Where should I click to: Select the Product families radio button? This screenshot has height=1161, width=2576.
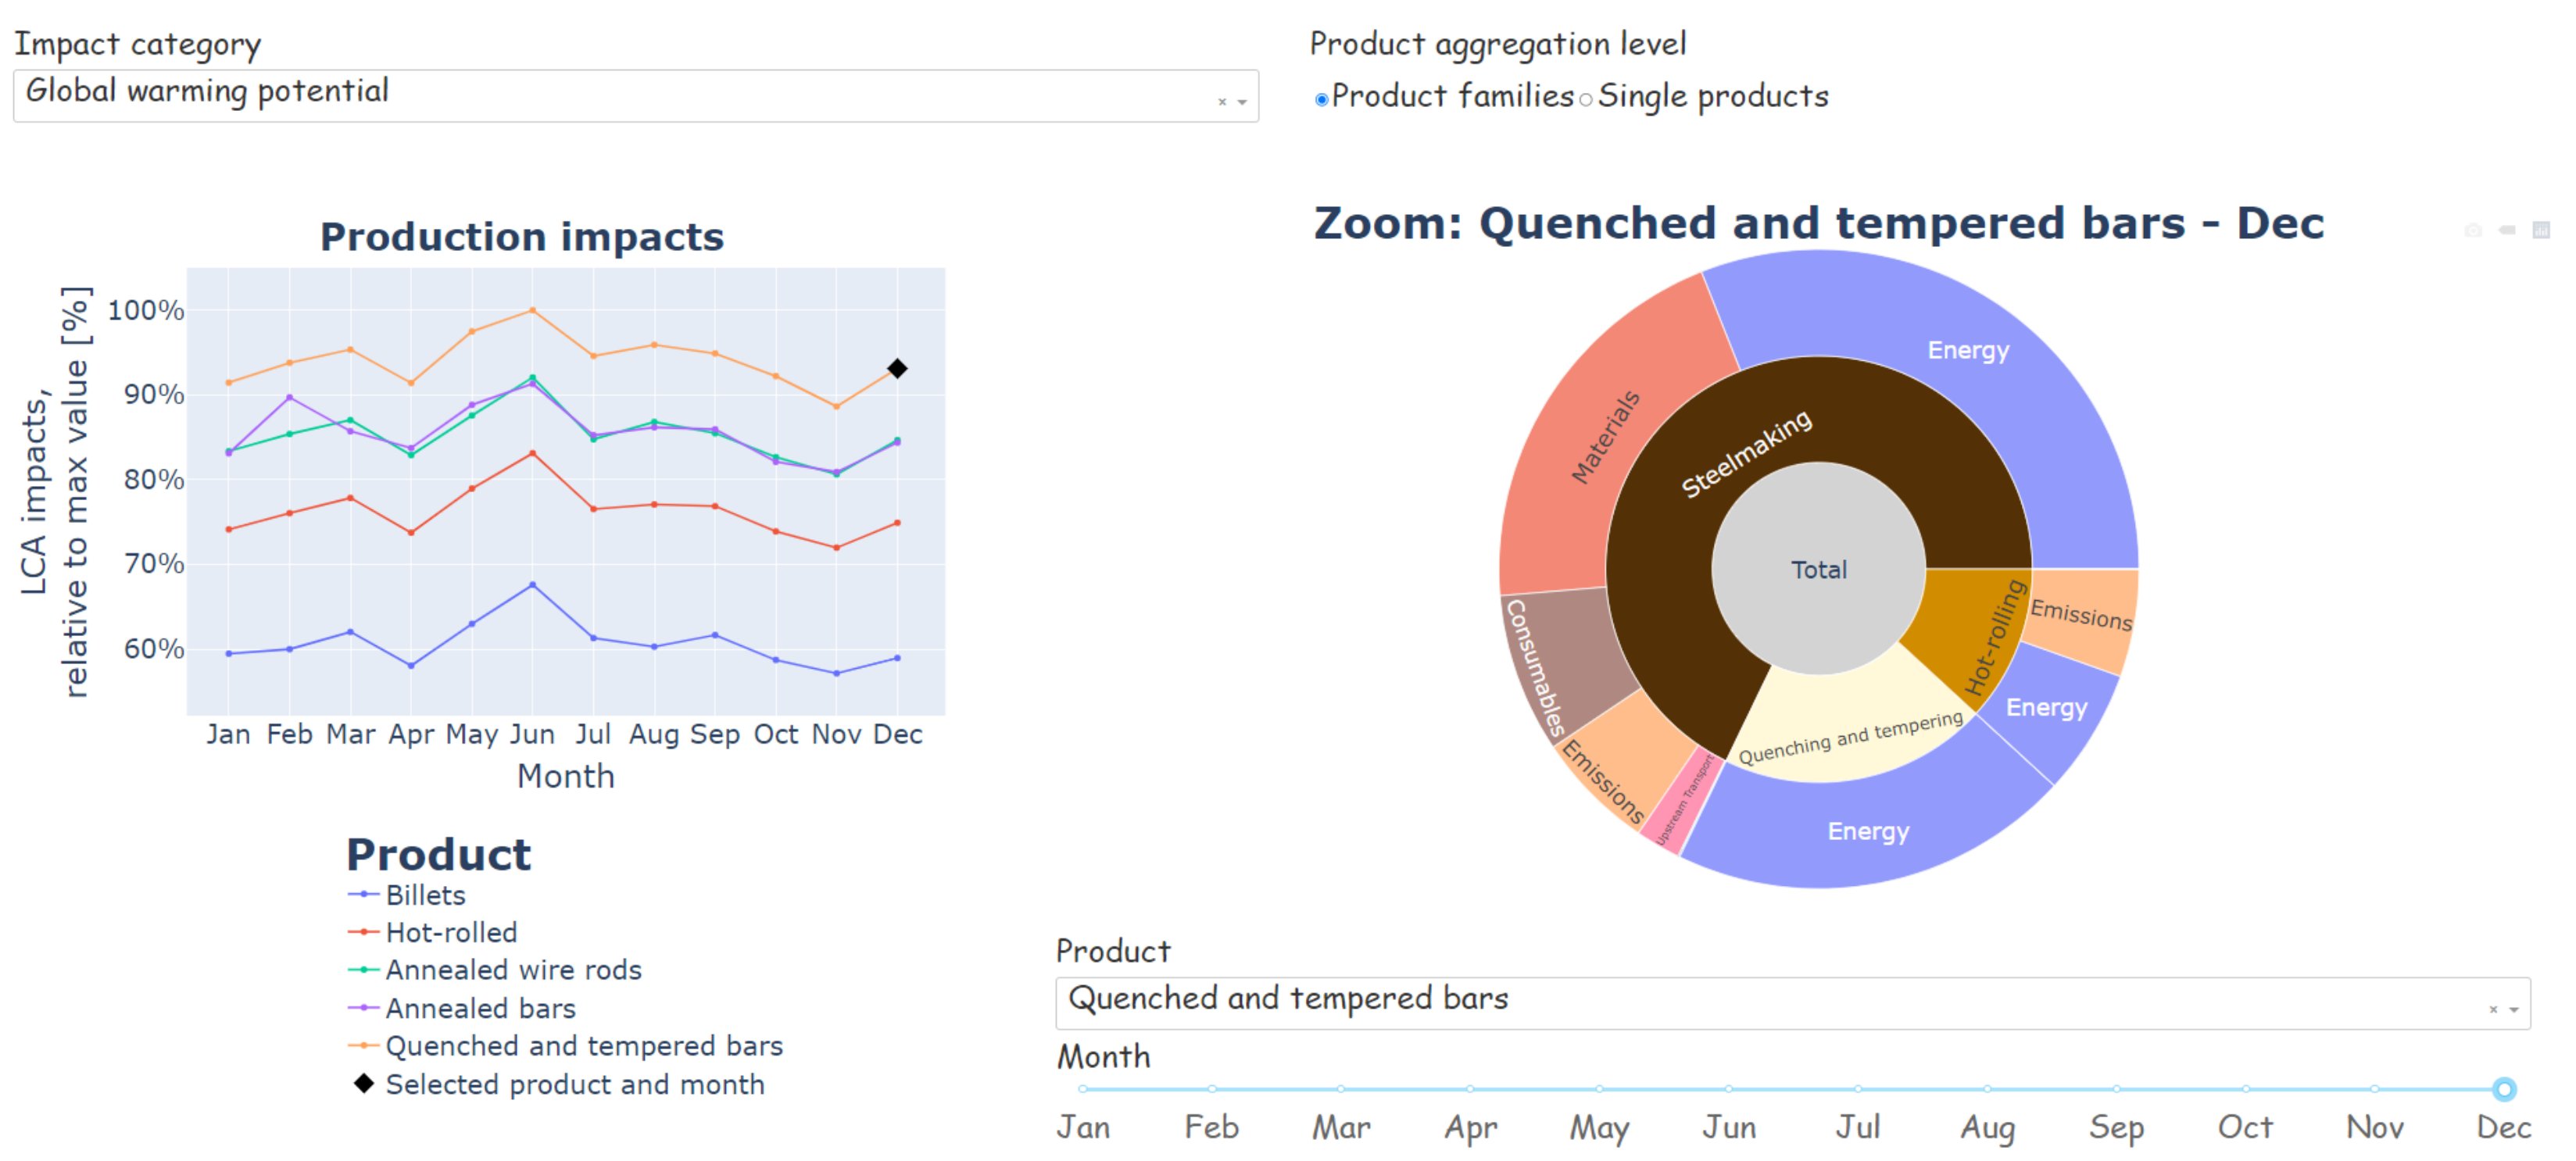(x=1321, y=99)
